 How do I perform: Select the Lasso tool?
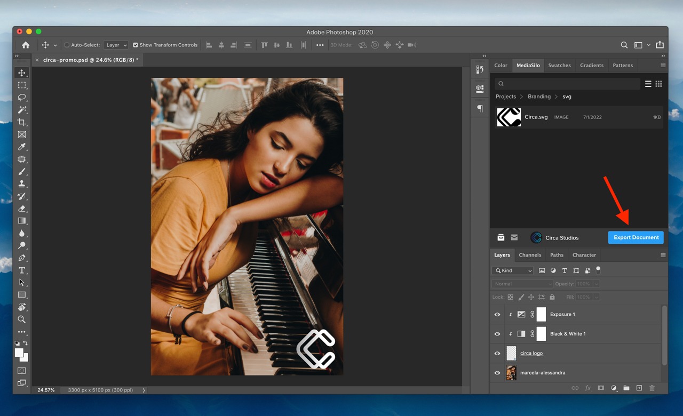(22, 98)
